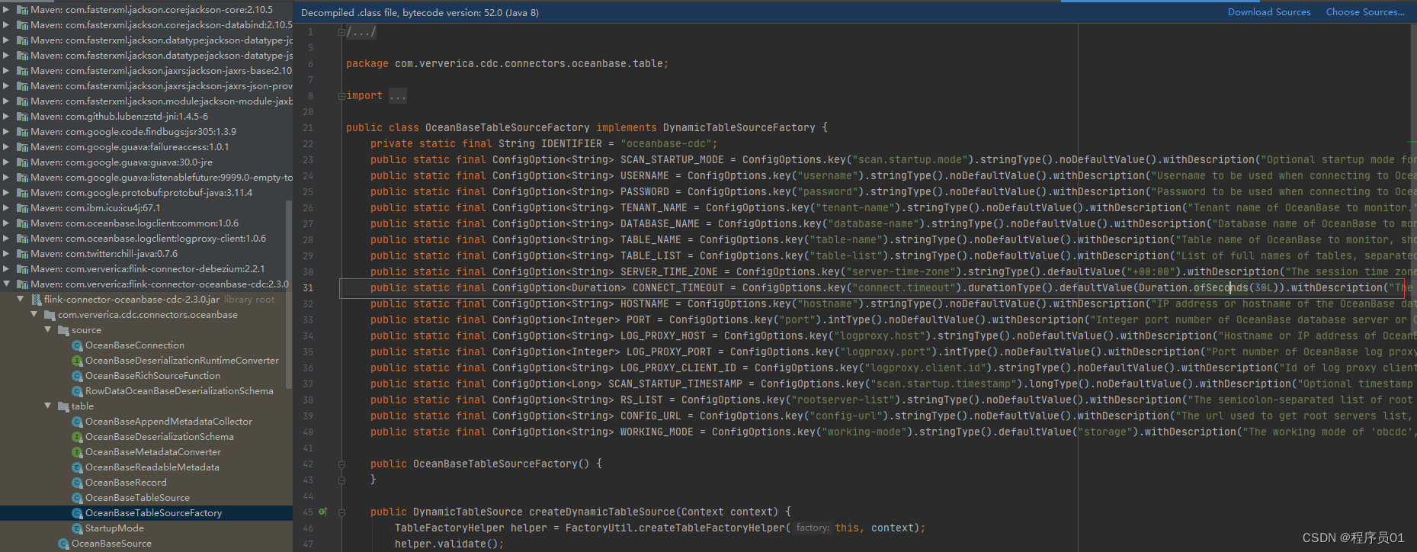Click the "oceanbase-cdc" string literal
This screenshot has height=552, width=1417.
666,143
